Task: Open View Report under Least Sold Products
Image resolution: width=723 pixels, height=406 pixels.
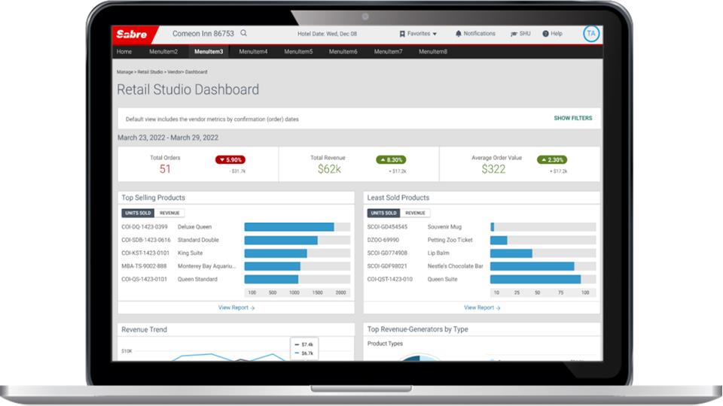Action: point(482,308)
